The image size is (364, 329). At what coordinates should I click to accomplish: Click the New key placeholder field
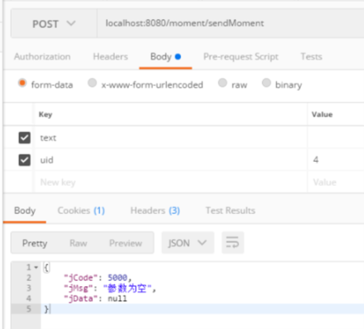[x=171, y=182]
